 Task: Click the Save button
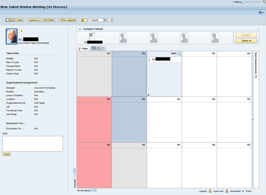pyautogui.click(x=10, y=20)
